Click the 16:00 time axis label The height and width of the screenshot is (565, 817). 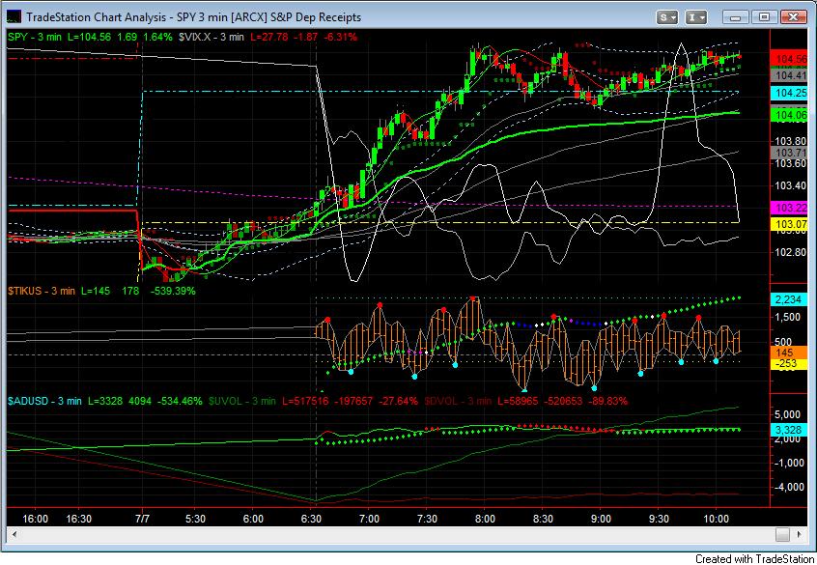click(36, 519)
